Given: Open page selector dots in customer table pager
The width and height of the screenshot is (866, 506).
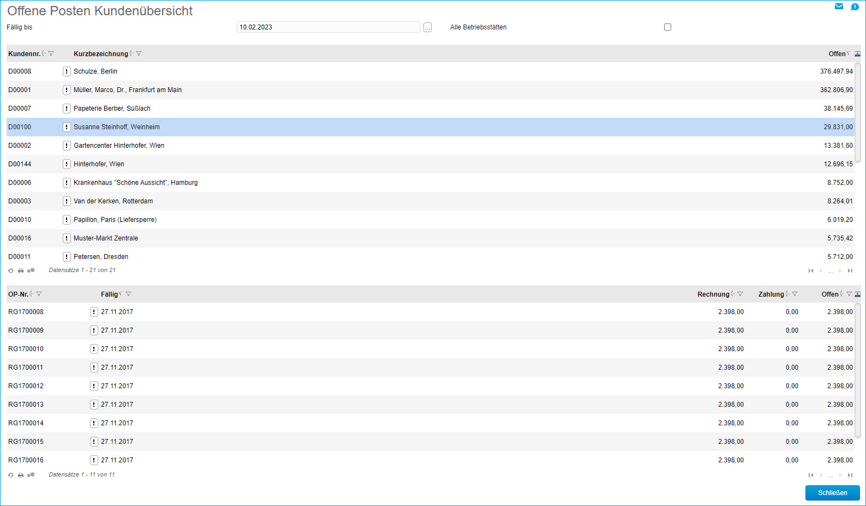Looking at the screenshot, I should pyautogui.click(x=831, y=271).
